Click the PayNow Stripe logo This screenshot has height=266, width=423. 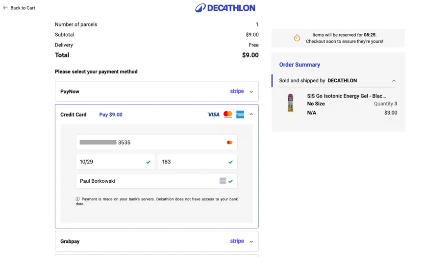[x=237, y=92]
